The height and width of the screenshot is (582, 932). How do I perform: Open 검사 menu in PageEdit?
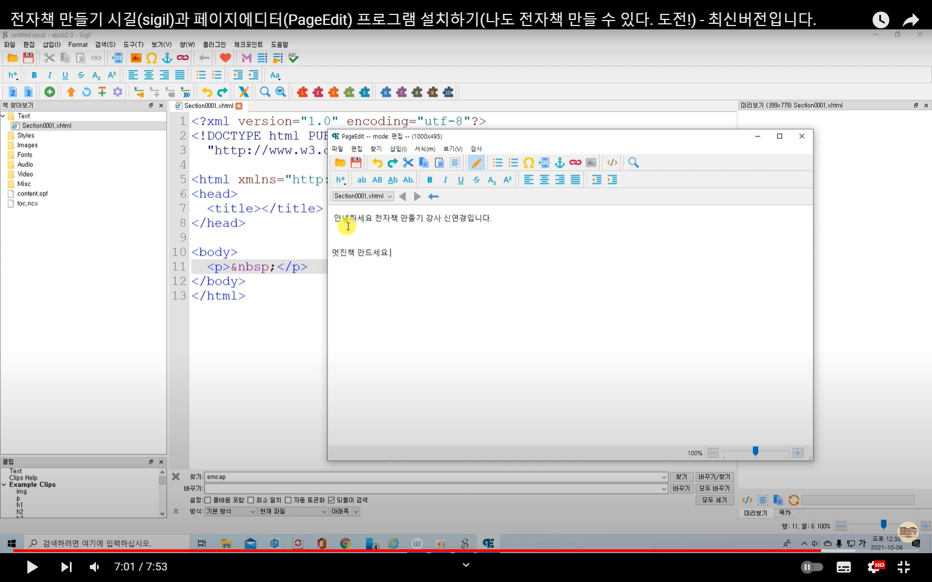click(476, 149)
